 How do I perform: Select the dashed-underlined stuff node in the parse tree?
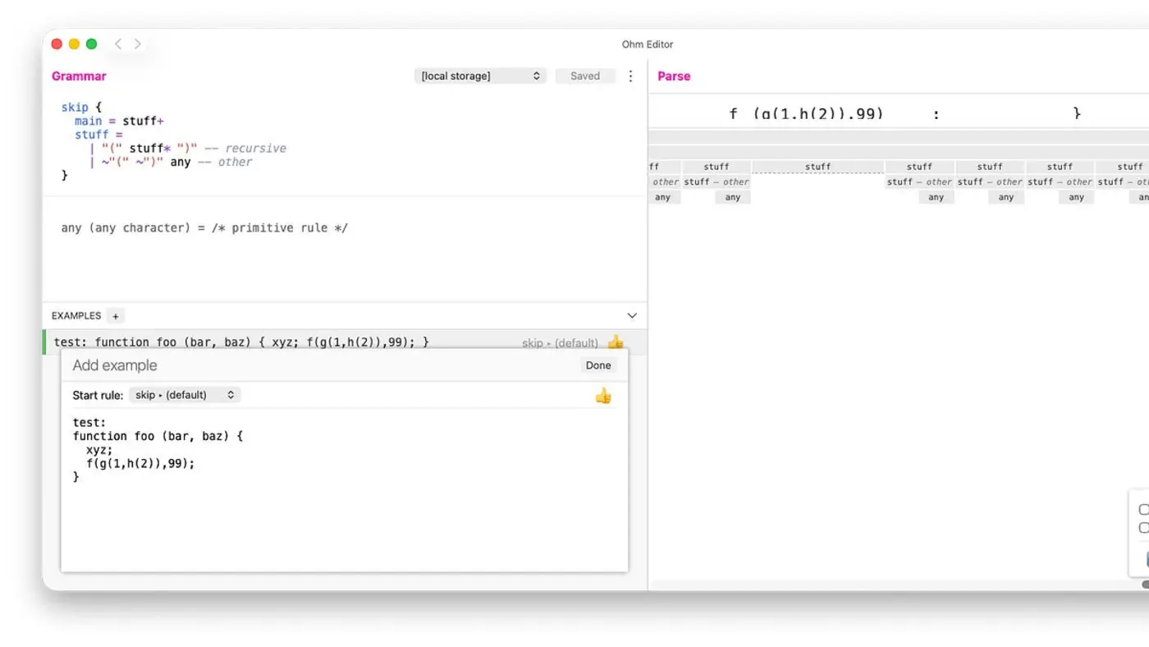pyautogui.click(x=817, y=167)
